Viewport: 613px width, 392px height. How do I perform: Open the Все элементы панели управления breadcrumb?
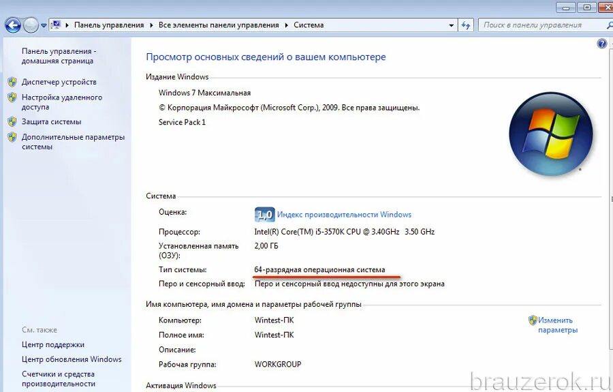[219, 25]
